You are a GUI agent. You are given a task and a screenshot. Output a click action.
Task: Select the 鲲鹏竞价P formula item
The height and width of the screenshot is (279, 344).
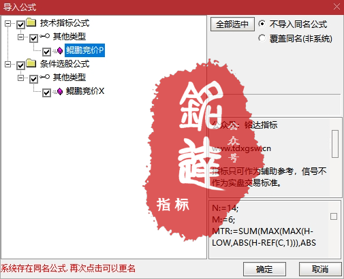84,50
